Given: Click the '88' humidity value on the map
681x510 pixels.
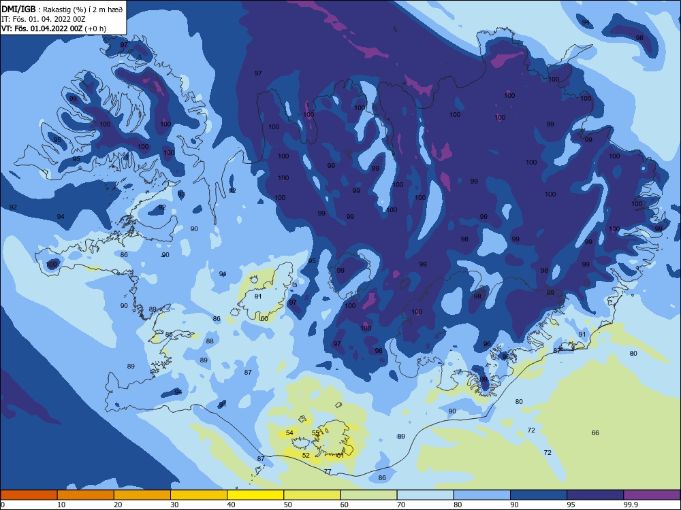Looking at the screenshot, I should coord(210,341).
